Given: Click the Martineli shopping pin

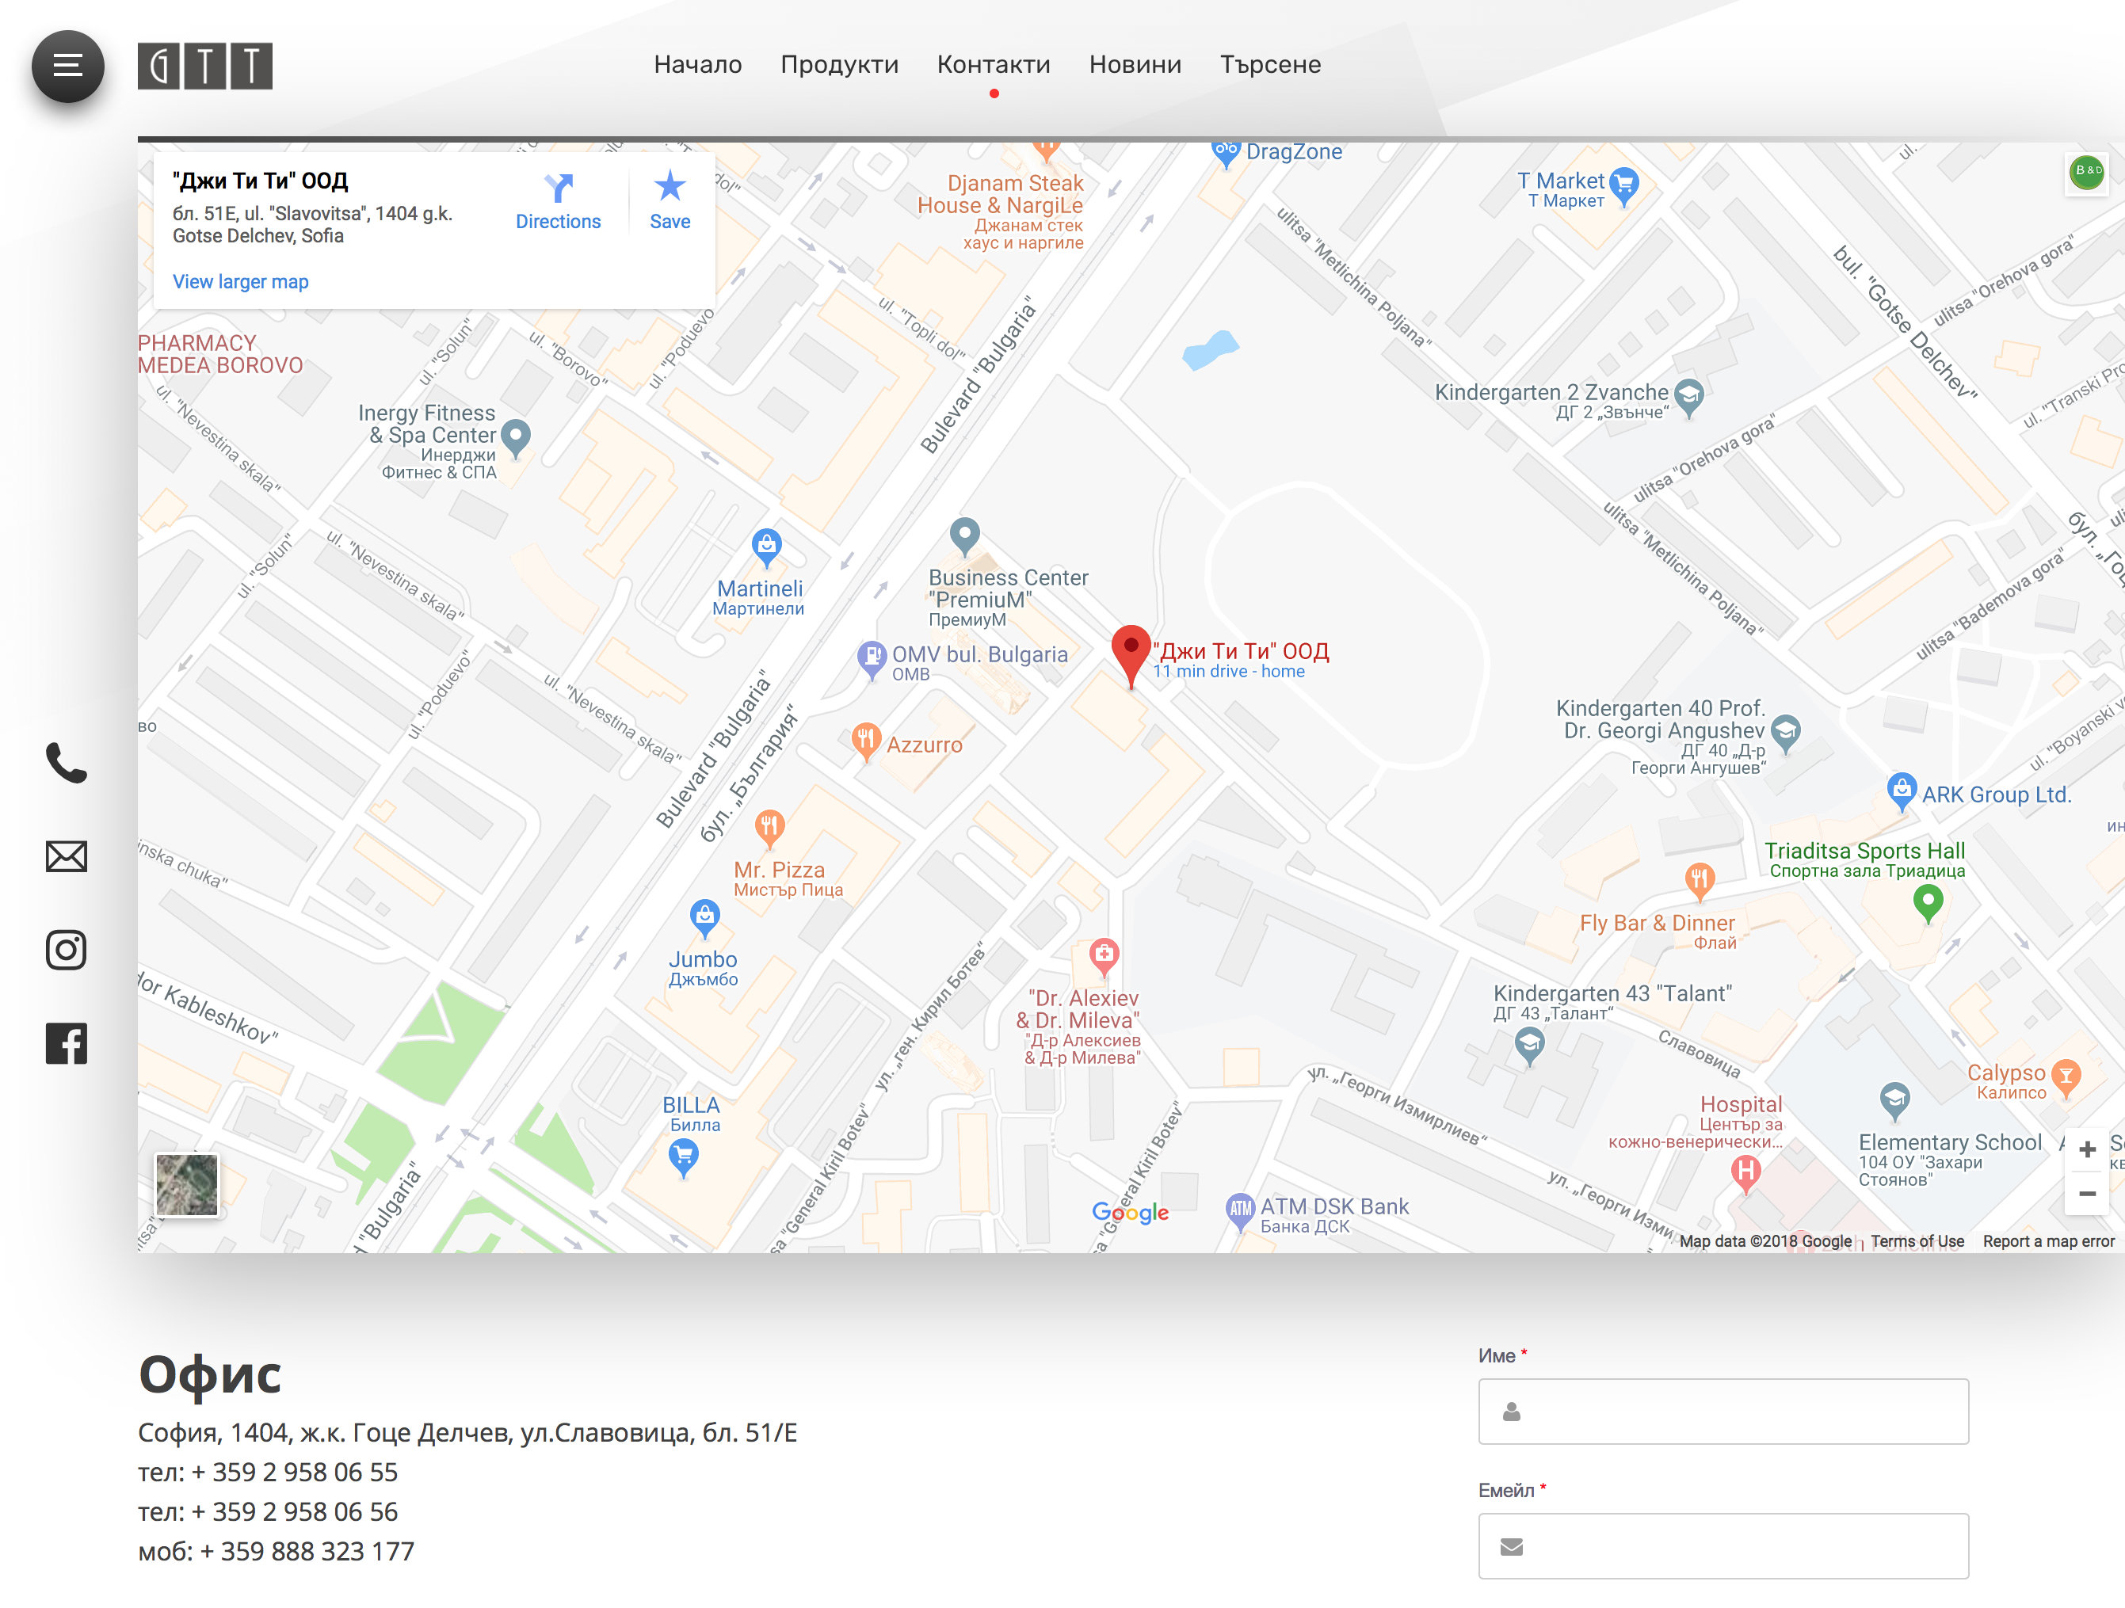Looking at the screenshot, I should [765, 547].
